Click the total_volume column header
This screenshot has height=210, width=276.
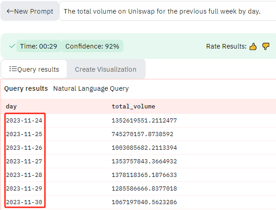tap(133, 106)
